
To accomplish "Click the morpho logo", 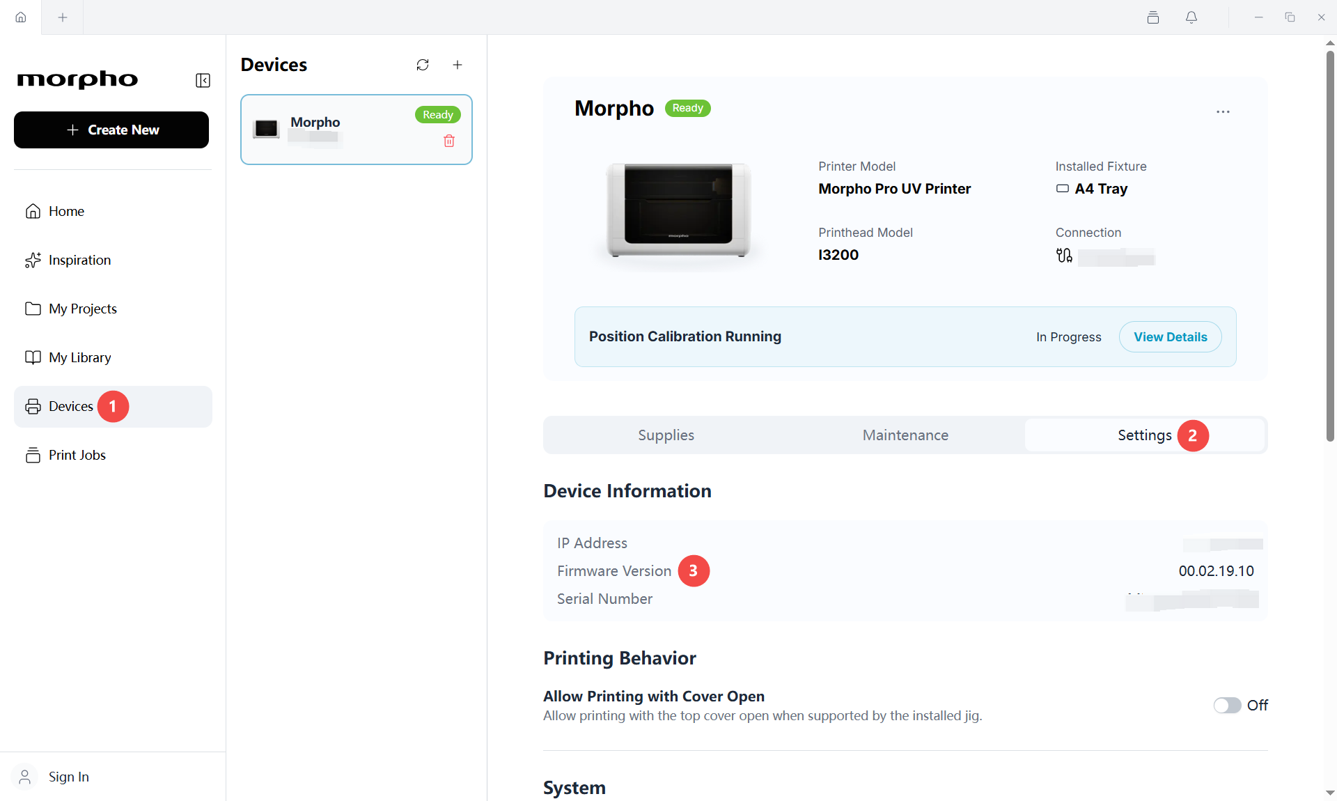I will click(77, 79).
